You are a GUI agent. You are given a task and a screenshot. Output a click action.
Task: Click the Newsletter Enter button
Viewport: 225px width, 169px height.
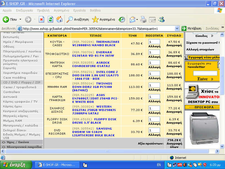pyautogui.click(x=205, y=79)
